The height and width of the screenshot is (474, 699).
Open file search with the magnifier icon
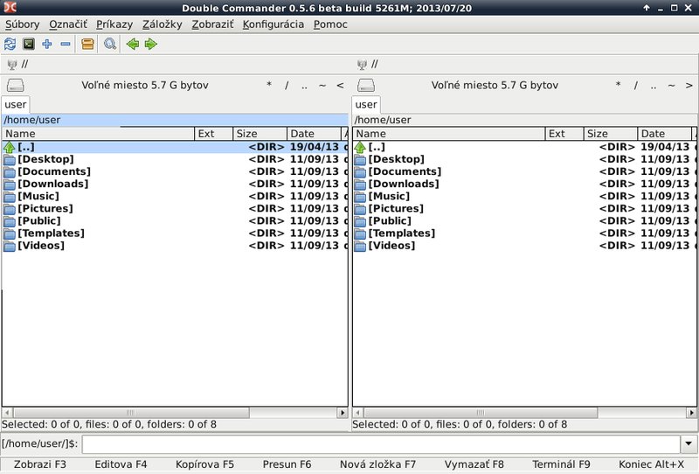tap(110, 44)
